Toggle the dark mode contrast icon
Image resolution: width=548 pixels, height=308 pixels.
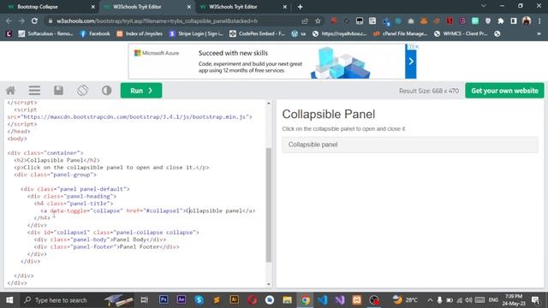(x=106, y=91)
